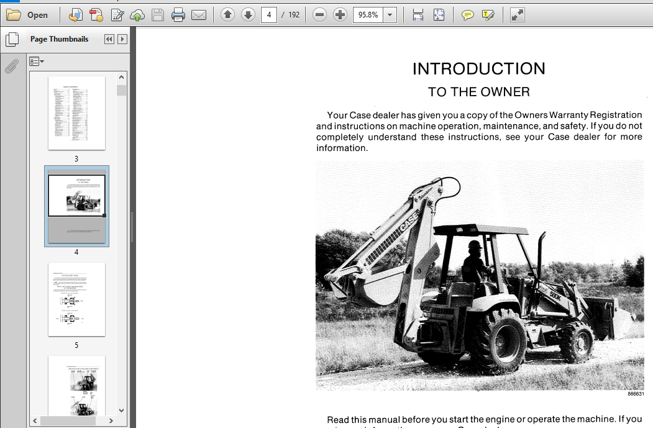Click the thumbnail horizontal scrollbar handle

click(68, 421)
